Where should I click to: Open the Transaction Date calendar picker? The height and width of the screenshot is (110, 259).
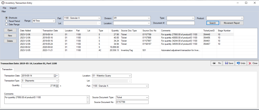(x=56, y=76)
